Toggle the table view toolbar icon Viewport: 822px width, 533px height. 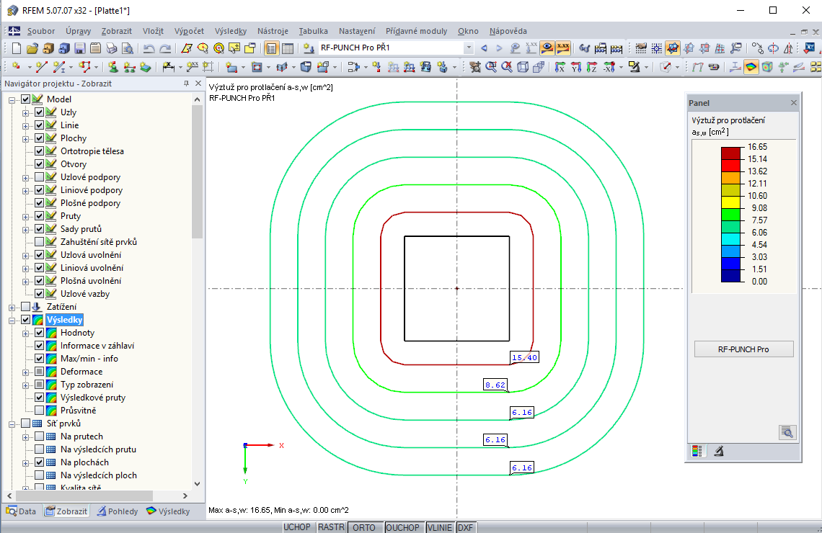[288, 49]
